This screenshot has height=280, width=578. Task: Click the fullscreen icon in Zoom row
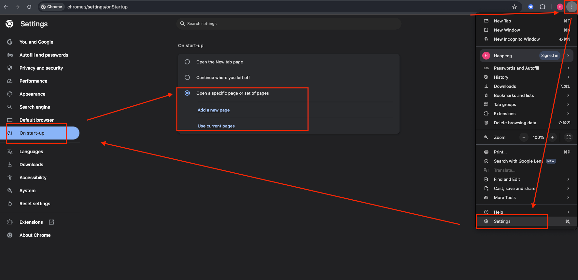point(569,137)
